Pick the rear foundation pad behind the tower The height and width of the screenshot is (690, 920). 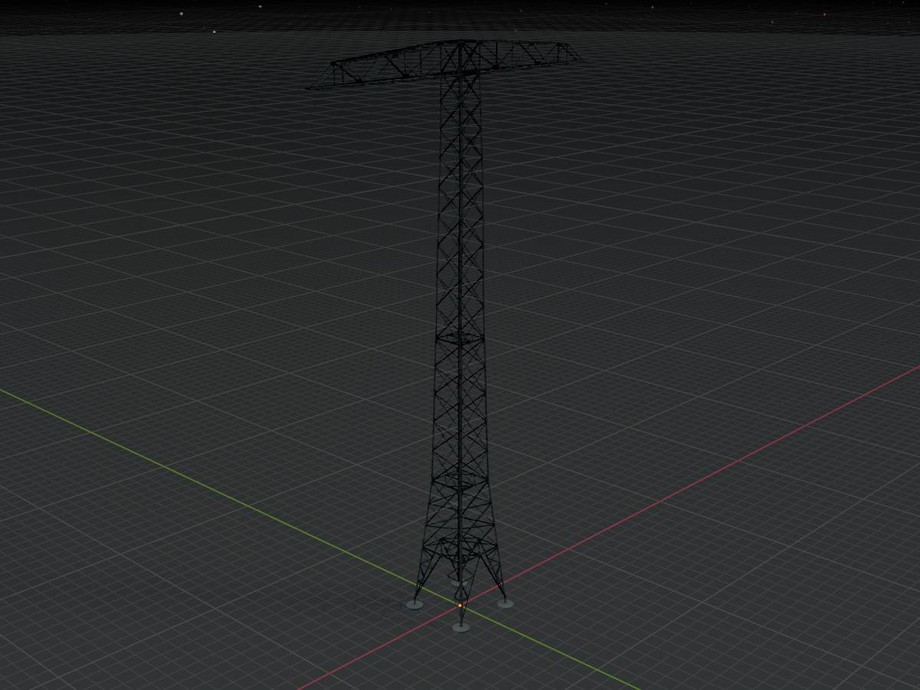[458, 583]
